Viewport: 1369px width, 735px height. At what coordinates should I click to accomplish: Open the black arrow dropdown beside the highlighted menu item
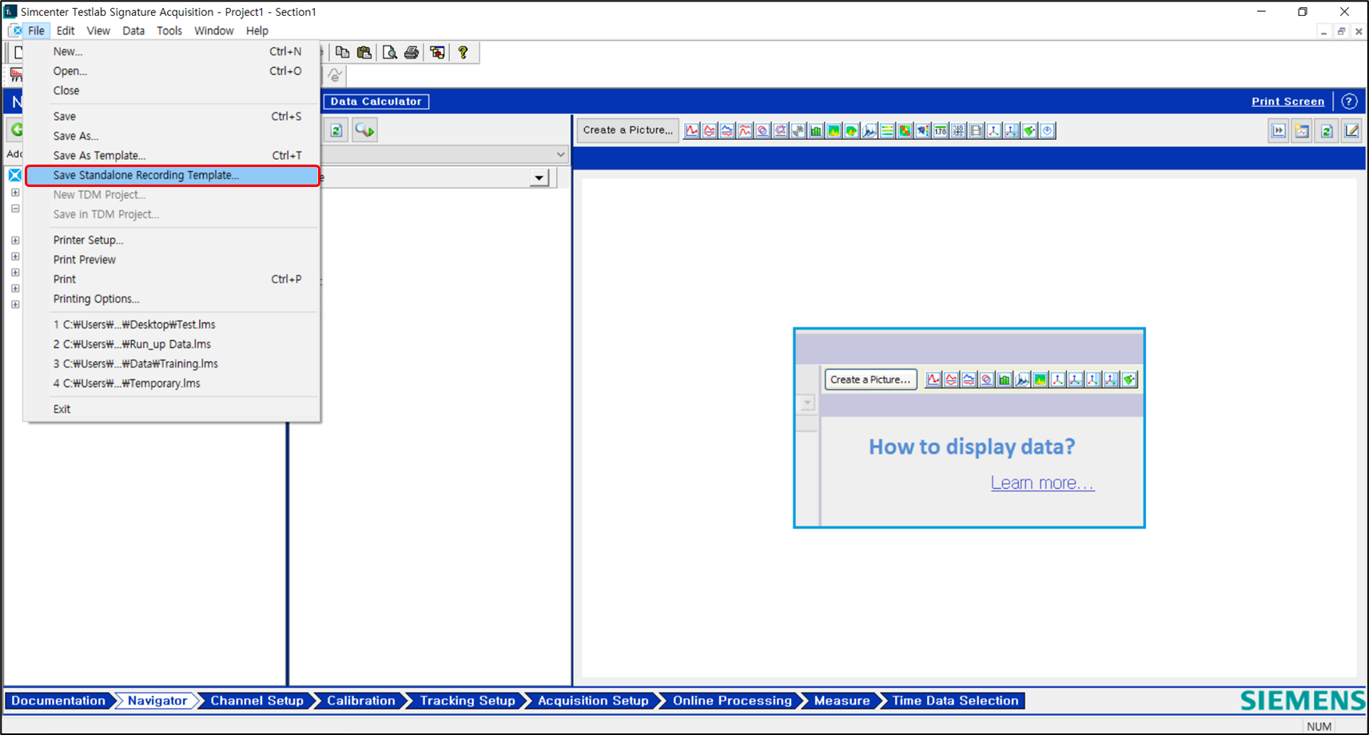click(x=539, y=177)
